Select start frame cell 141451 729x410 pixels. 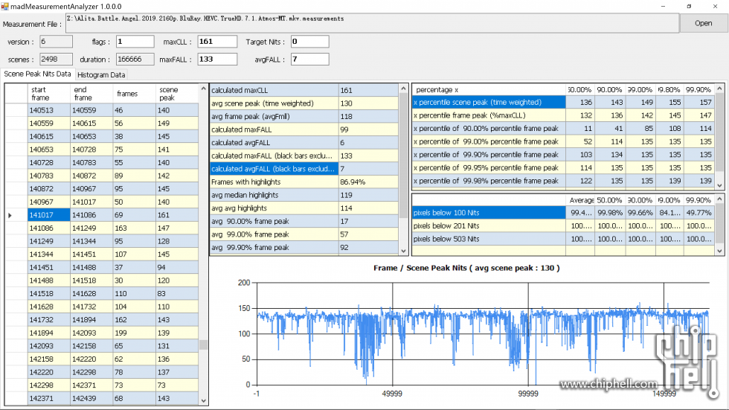point(49,267)
